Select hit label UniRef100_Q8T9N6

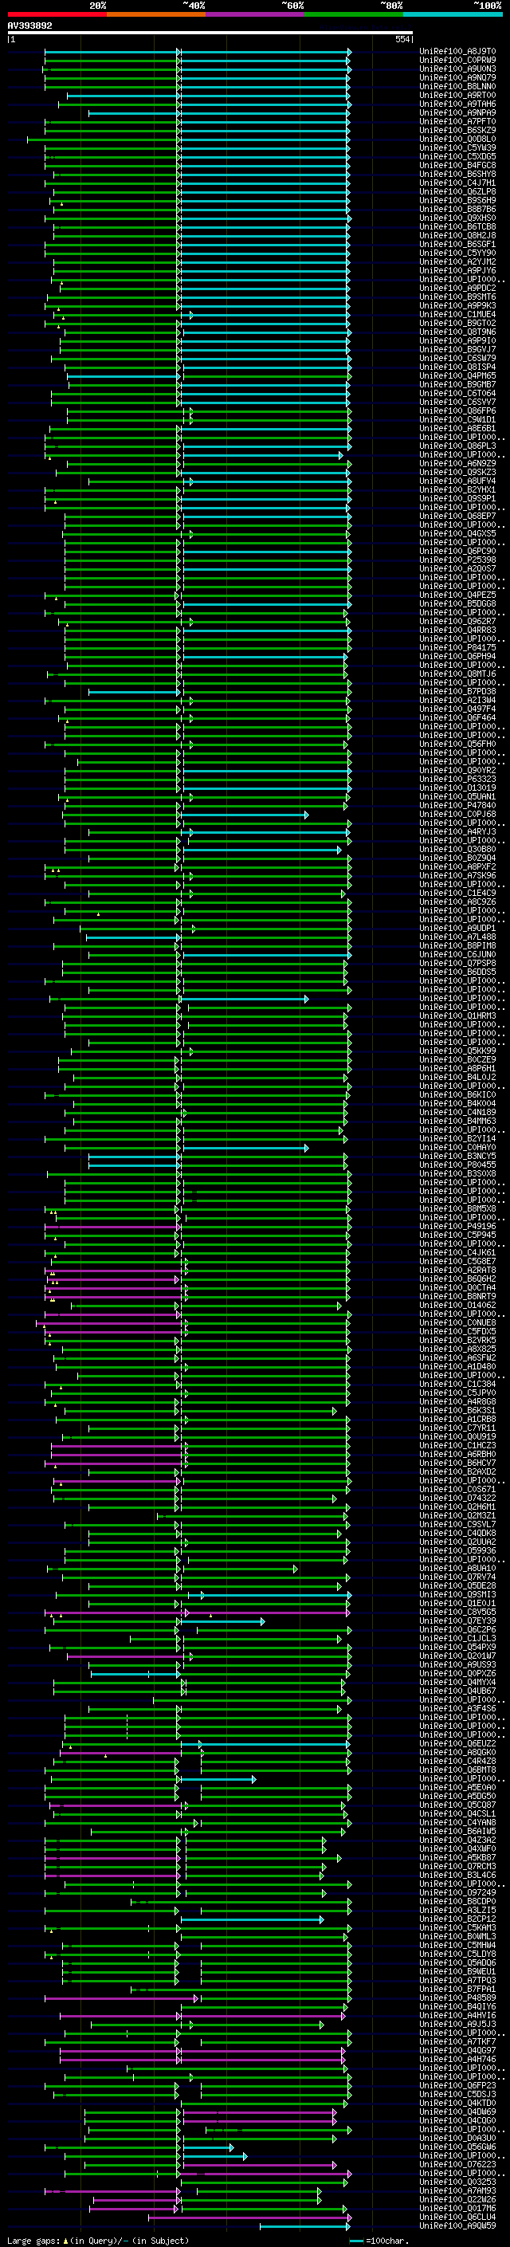(457, 332)
